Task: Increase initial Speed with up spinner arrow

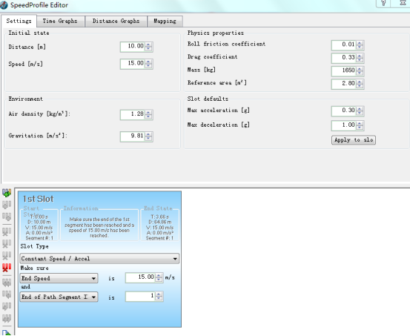Action: pos(148,62)
